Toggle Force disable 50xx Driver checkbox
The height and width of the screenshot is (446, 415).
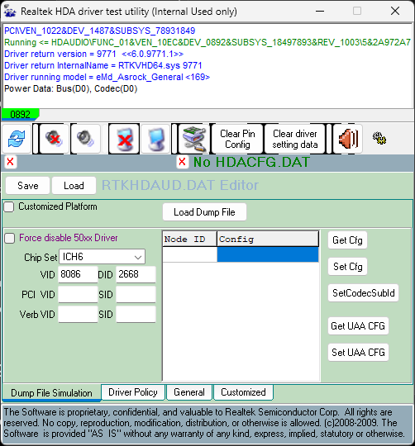(x=10, y=238)
